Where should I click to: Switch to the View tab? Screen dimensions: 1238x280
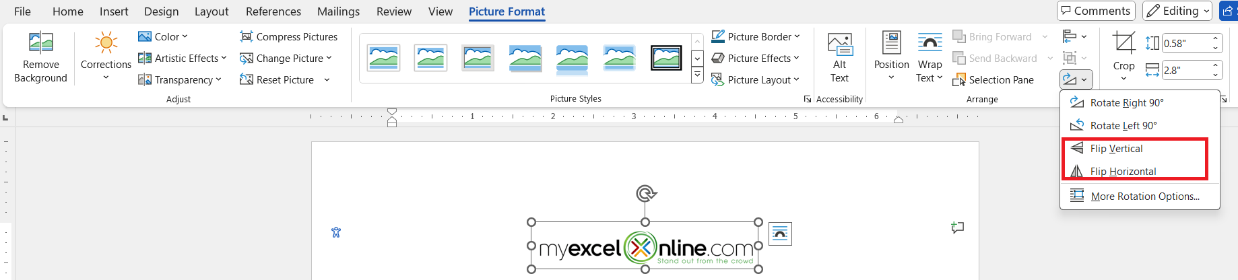pyautogui.click(x=441, y=11)
